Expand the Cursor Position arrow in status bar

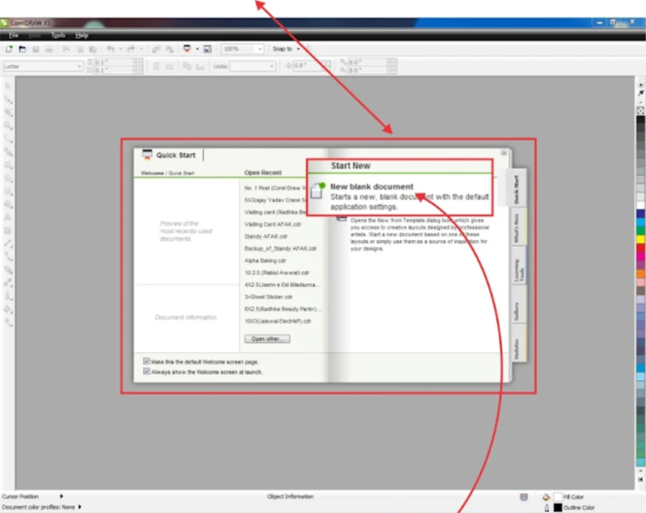click(61, 497)
